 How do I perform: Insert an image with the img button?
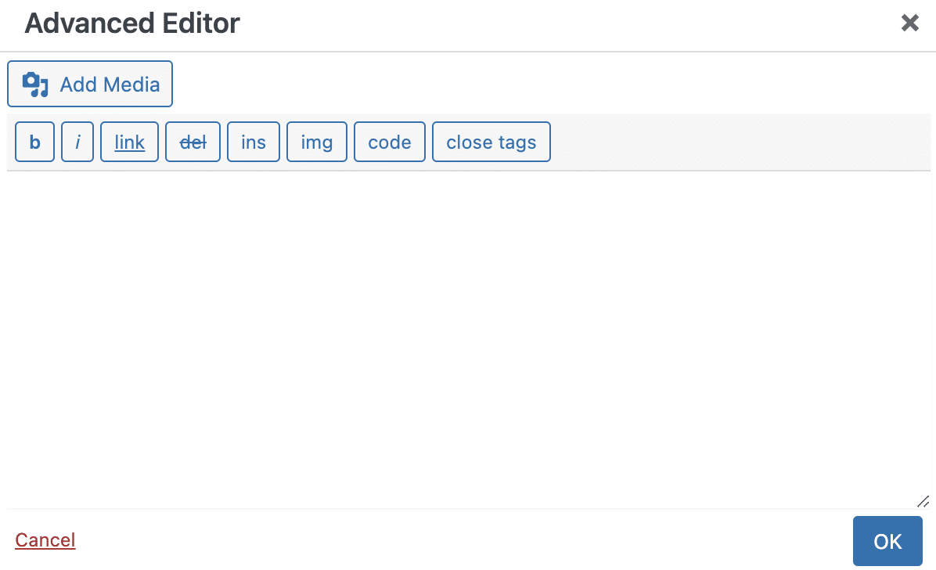point(317,142)
